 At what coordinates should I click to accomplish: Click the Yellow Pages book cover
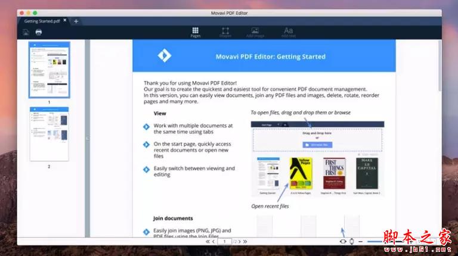click(x=301, y=173)
